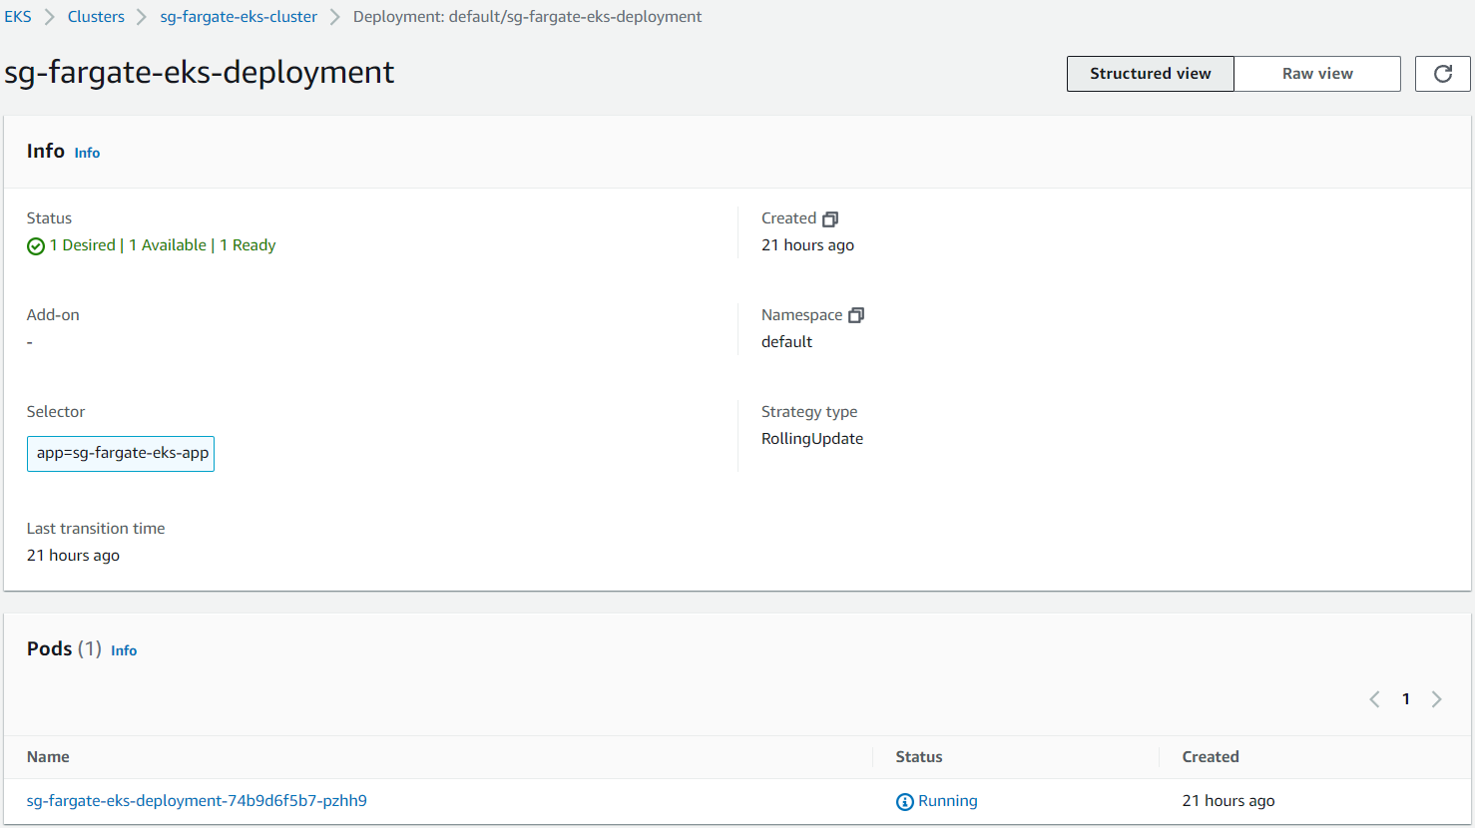Refresh the deployment details
Screen dimensions: 1475x828
tap(1442, 74)
